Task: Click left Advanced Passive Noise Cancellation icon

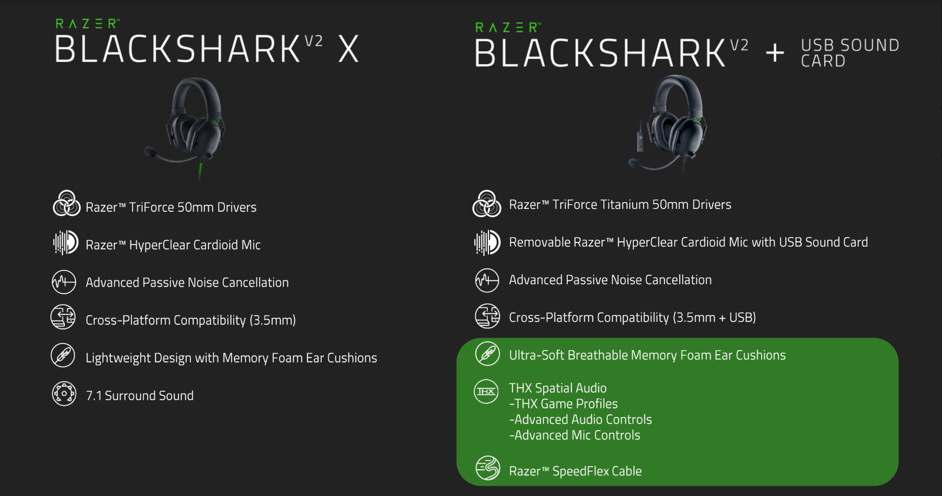Action: [x=64, y=282]
